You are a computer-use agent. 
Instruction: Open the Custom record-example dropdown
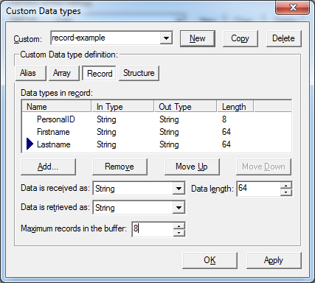pyautogui.click(x=166, y=38)
